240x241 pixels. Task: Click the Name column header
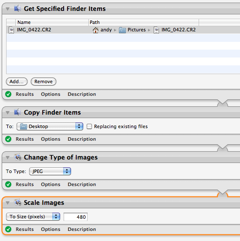52,22
